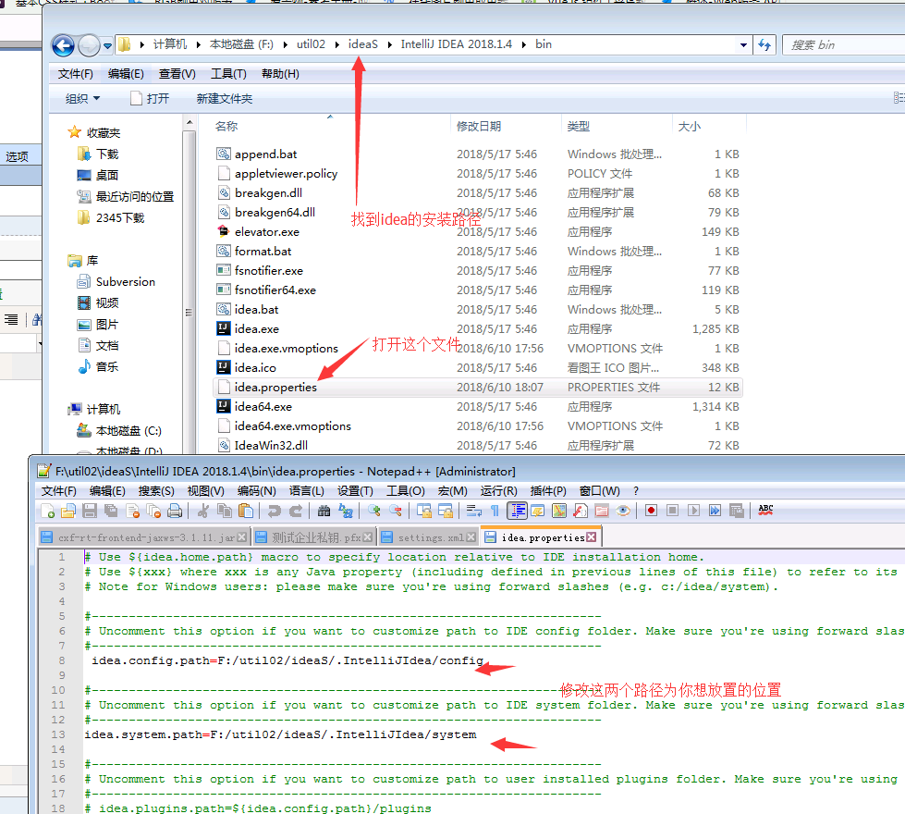Toggle synchronize horizontal scrolling
The image size is (905, 814).
pyautogui.click(x=446, y=511)
